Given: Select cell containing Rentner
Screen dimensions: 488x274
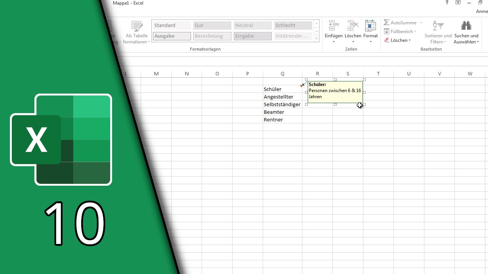Looking at the screenshot, I should tap(283, 119).
